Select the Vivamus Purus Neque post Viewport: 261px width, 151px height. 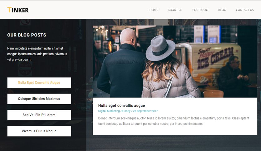(39, 131)
